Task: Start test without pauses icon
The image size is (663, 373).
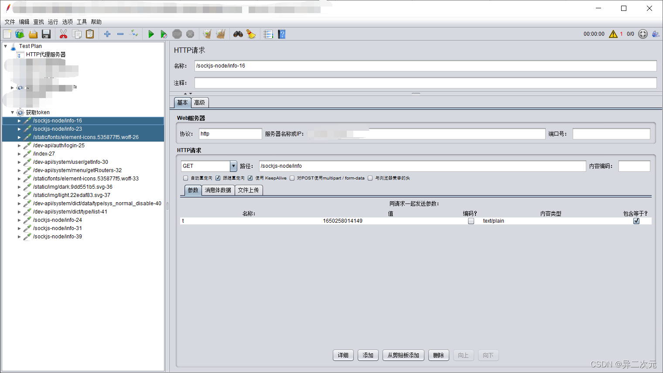Action: [164, 34]
